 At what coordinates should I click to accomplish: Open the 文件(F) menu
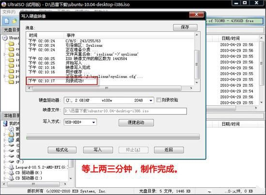pos(9,12)
